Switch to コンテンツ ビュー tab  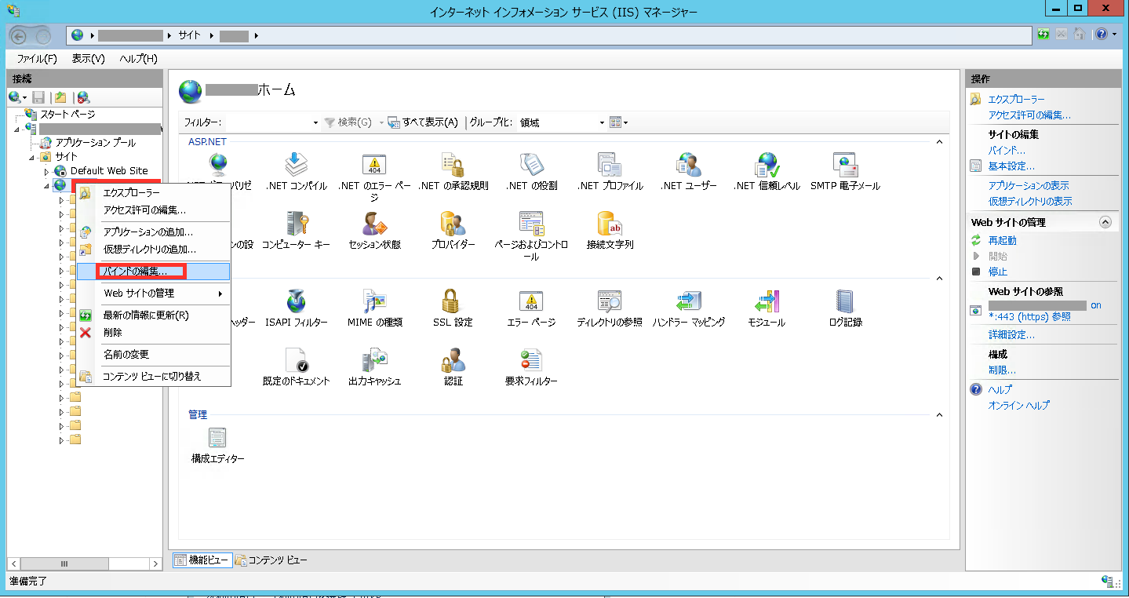click(271, 560)
